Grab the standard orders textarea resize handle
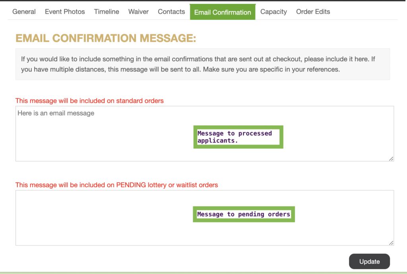The height and width of the screenshot is (274, 407). (391, 158)
